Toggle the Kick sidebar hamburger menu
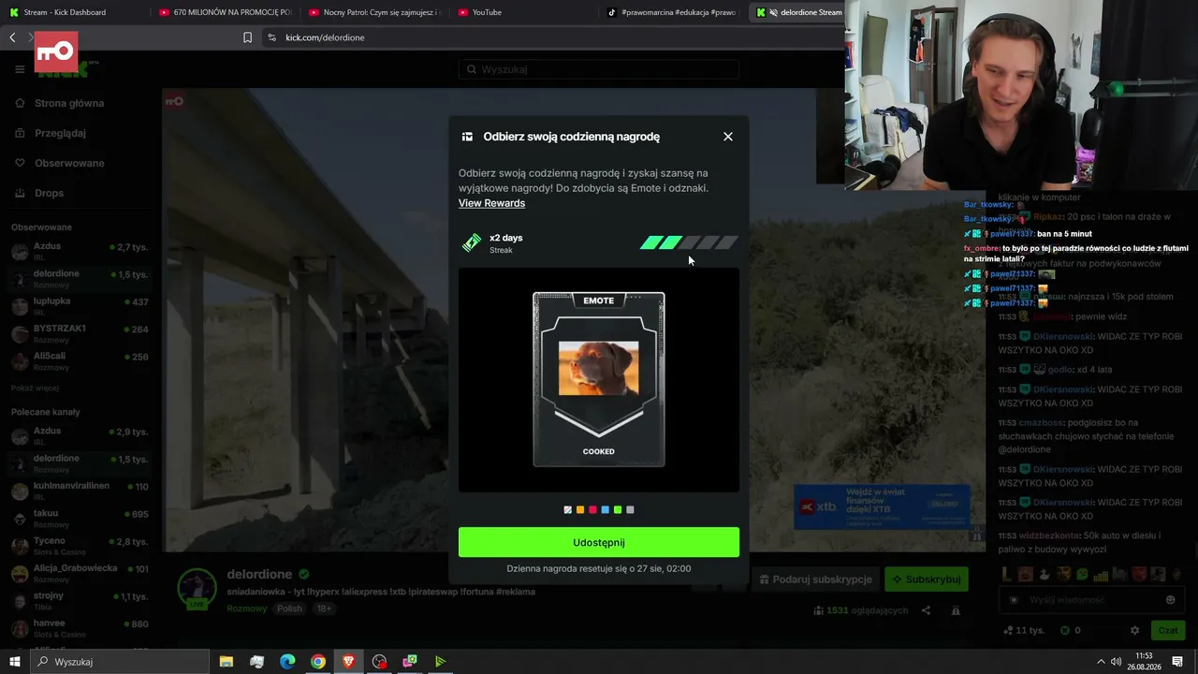The width and height of the screenshot is (1198, 674). point(20,69)
